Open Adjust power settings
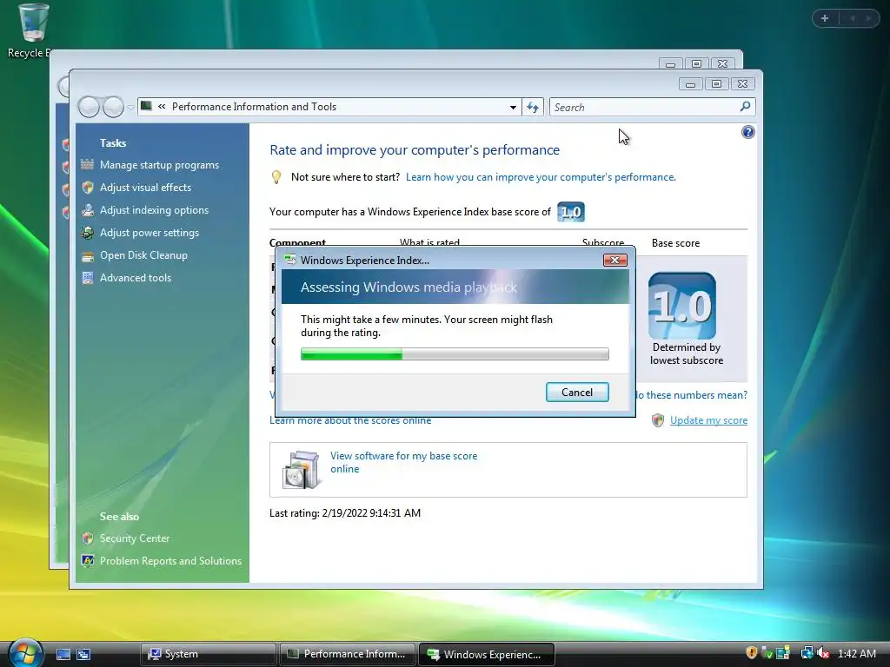This screenshot has height=667, width=890. [x=149, y=233]
